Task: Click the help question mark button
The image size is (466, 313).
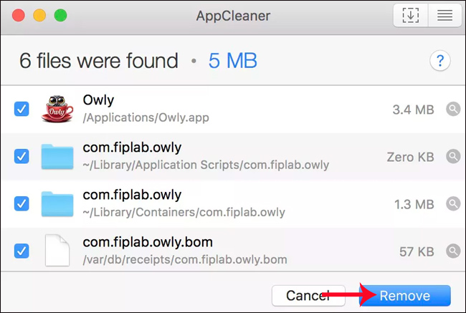Action: 439,61
